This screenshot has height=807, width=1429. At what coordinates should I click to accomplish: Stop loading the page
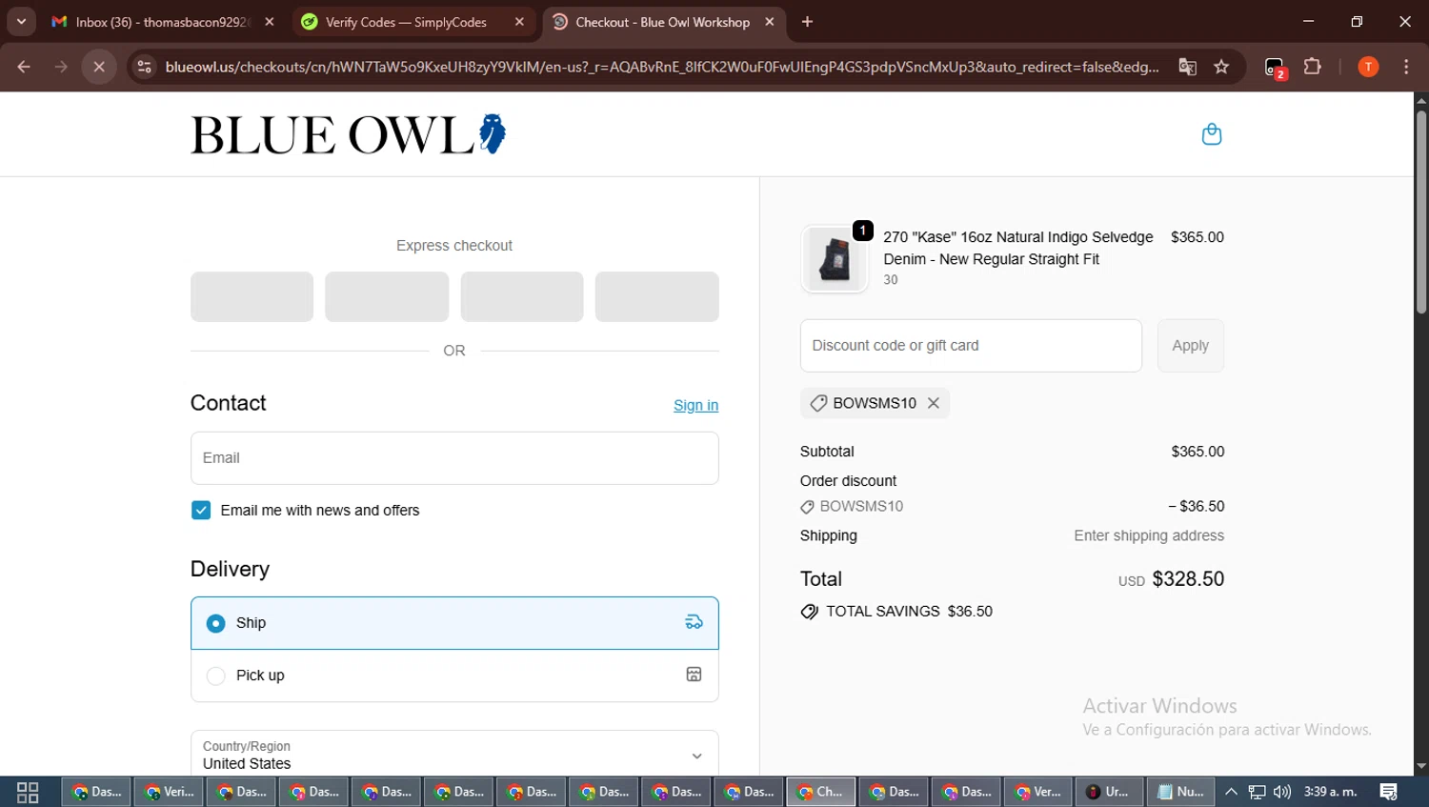click(x=99, y=67)
